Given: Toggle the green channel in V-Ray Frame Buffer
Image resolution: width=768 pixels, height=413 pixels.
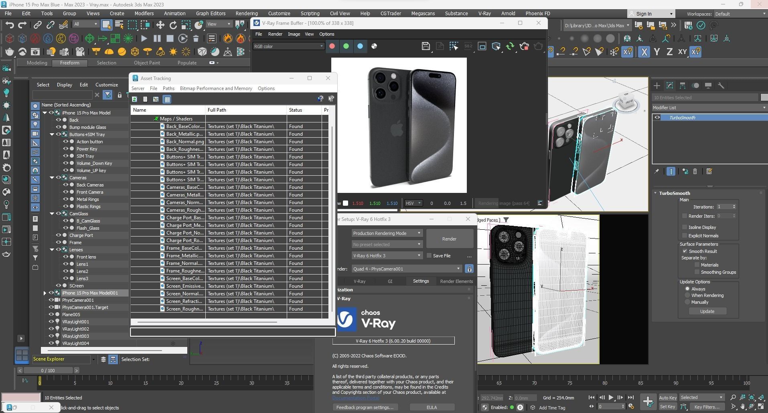Looking at the screenshot, I should pos(346,46).
